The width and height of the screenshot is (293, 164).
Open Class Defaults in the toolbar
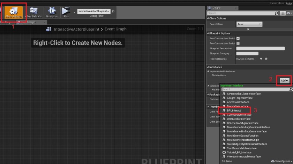pos(33,12)
